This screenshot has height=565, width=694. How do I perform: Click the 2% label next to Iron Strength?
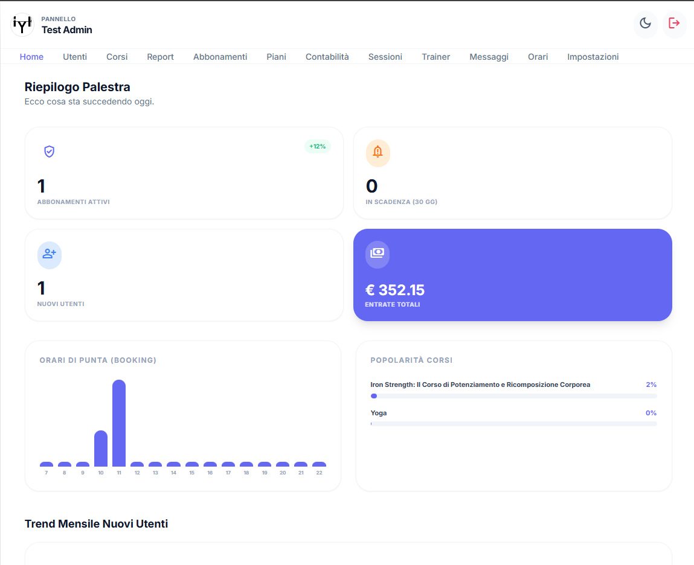tap(651, 385)
